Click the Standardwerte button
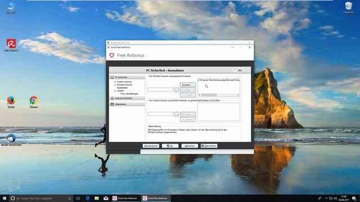The height and width of the screenshot is (202, 360). point(151,146)
